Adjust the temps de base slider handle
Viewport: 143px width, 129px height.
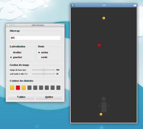pos(44,70)
